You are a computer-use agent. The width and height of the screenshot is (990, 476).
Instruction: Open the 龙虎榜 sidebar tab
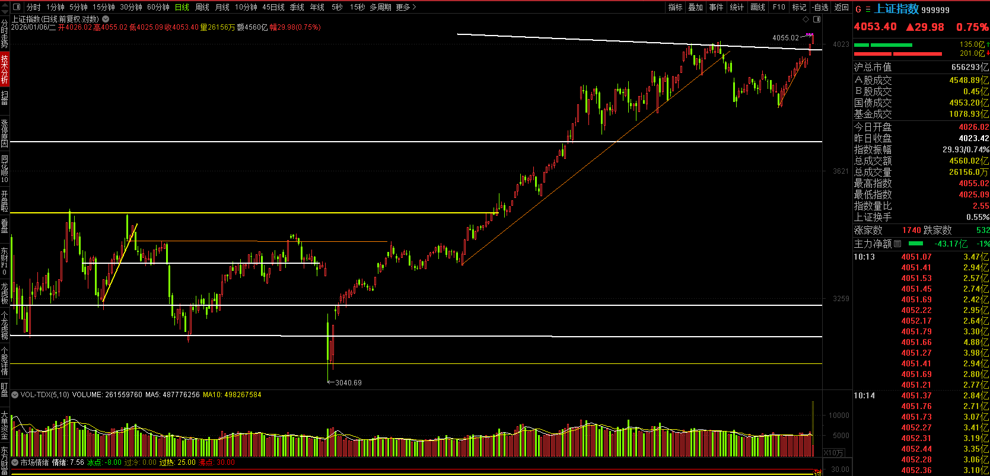[x=5, y=293]
